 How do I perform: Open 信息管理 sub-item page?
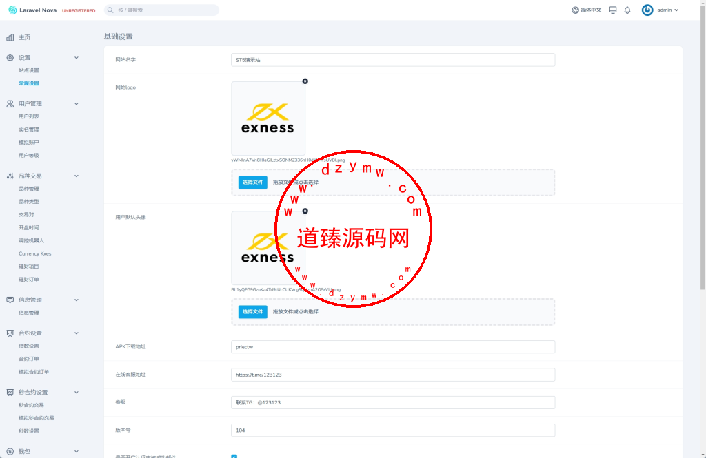(x=29, y=313)
